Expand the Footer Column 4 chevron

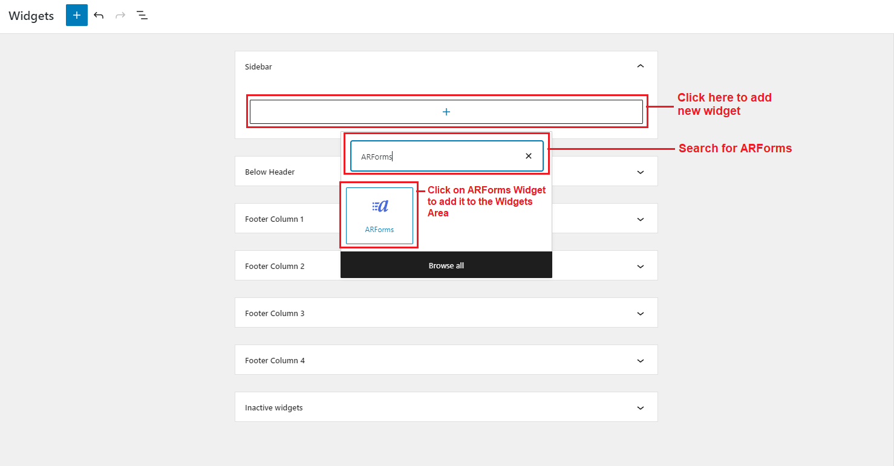point(641,361)
